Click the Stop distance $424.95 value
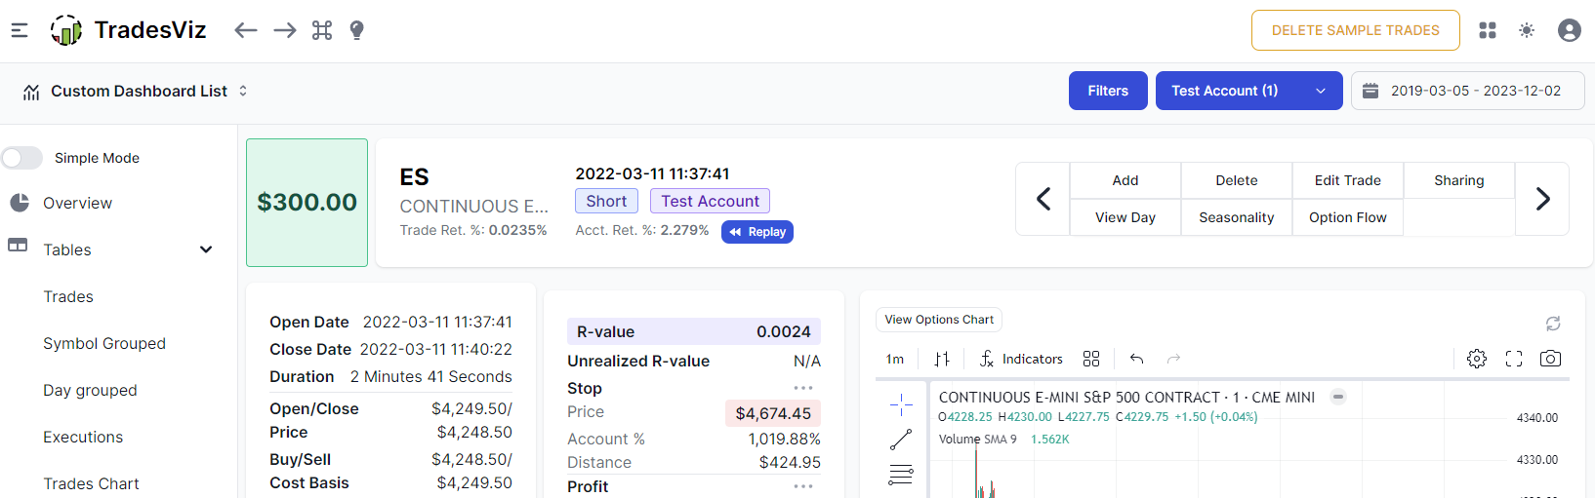This screenshot has width=1595, height=498. [x=790, y=462]
